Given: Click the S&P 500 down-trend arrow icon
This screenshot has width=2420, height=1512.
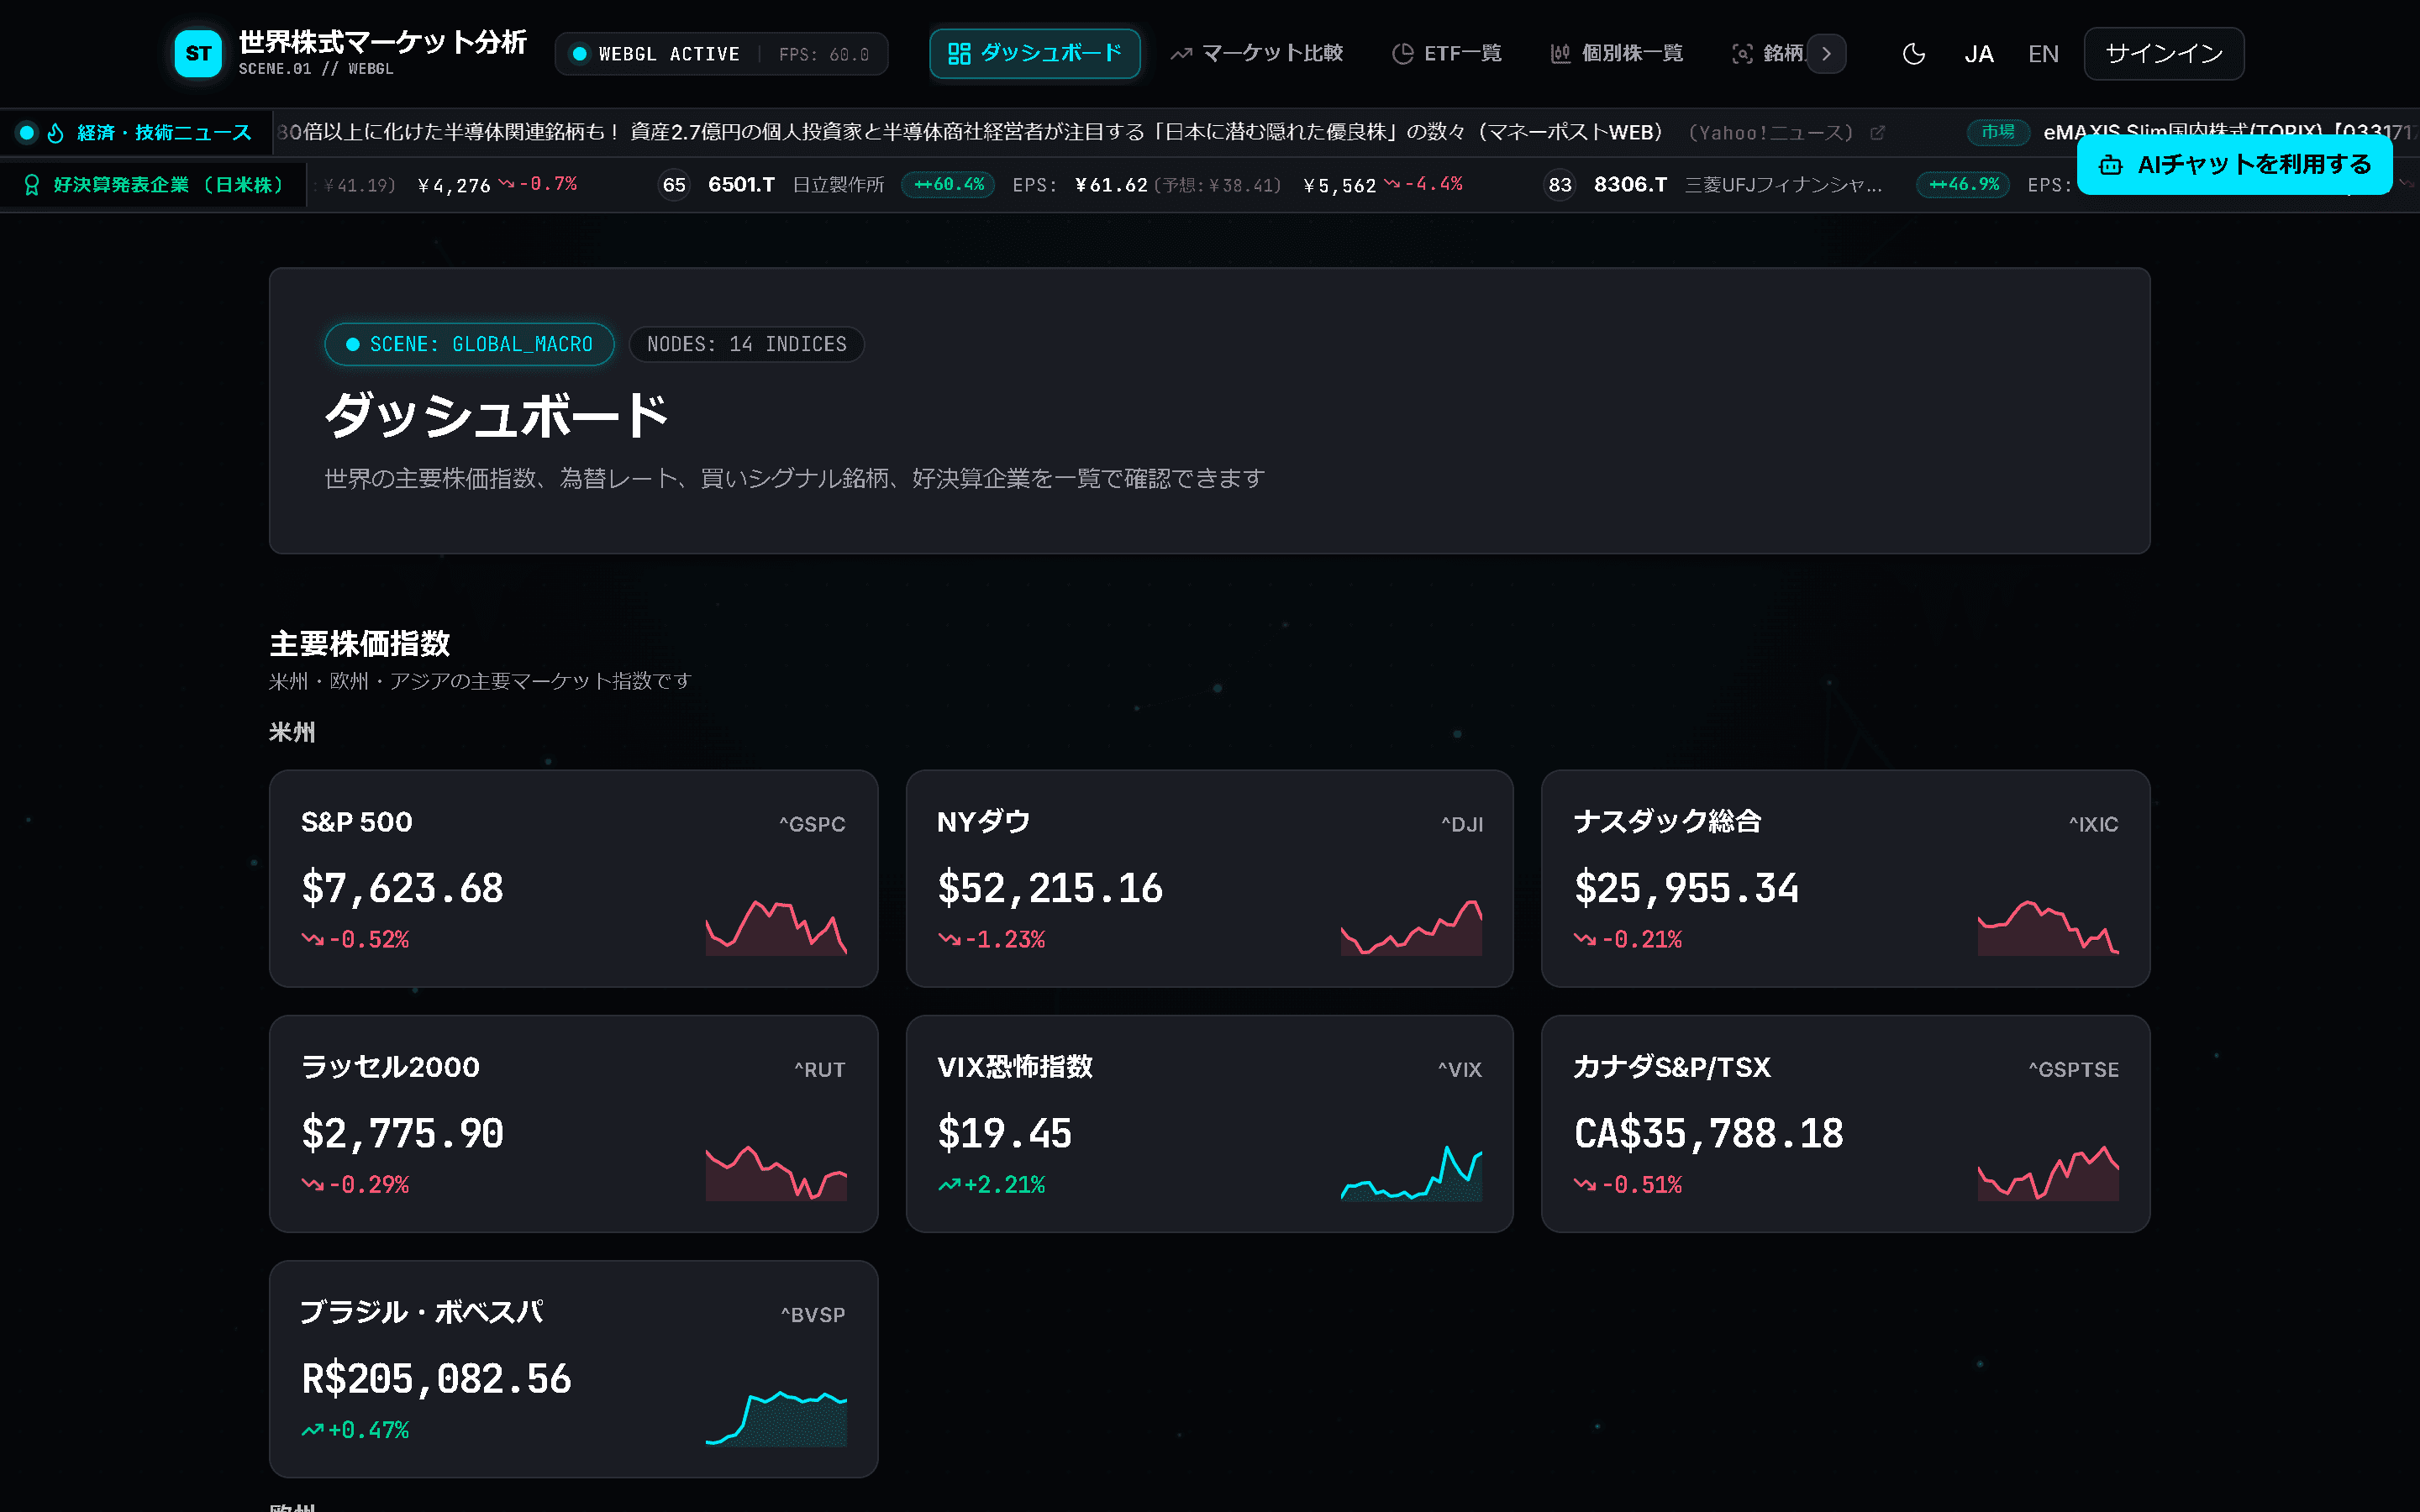Looking at the screenshot, I should pyautogui.click(x=313, y=939).
